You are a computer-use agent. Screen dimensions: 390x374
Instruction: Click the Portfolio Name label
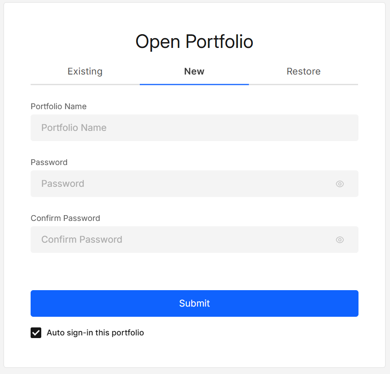(59, 106)
